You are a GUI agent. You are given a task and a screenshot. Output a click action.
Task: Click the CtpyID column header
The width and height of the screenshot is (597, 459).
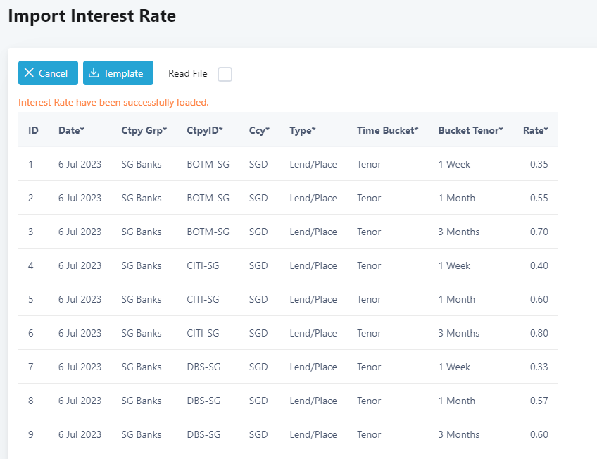click(x=205, y=130)
